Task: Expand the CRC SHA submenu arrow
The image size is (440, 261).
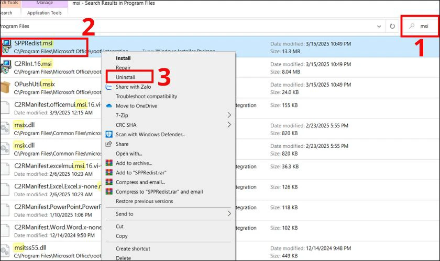Action: [229, 124]
